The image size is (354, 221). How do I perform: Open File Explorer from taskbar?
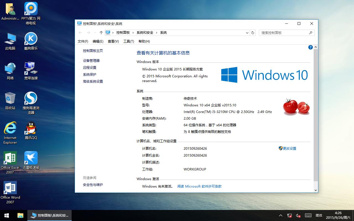(20, 215)
